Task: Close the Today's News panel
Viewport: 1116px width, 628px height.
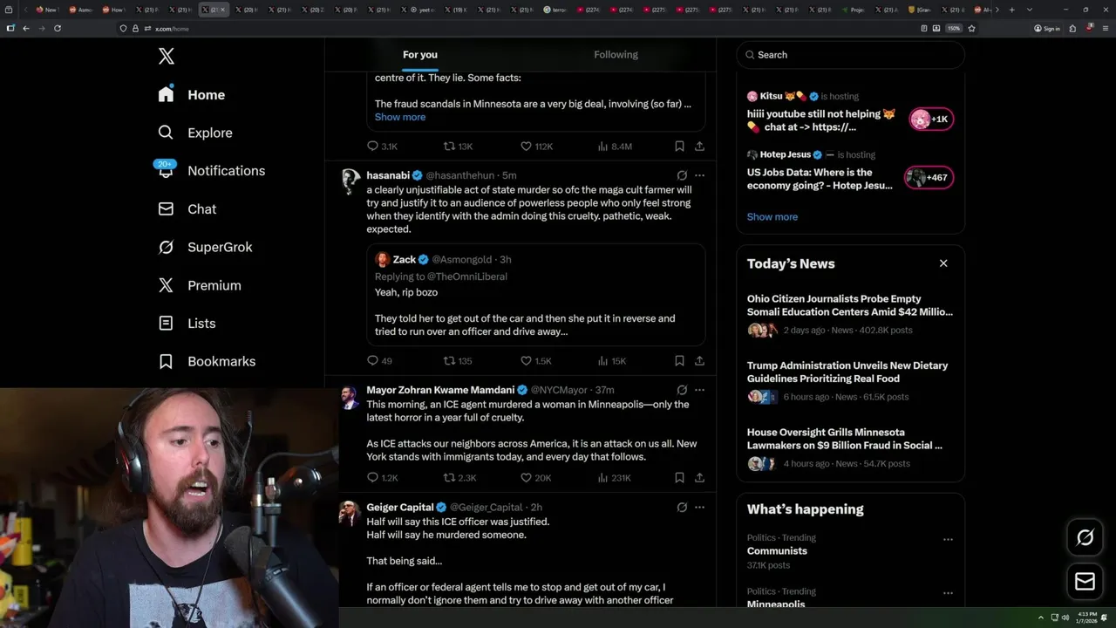Action: 943,263
